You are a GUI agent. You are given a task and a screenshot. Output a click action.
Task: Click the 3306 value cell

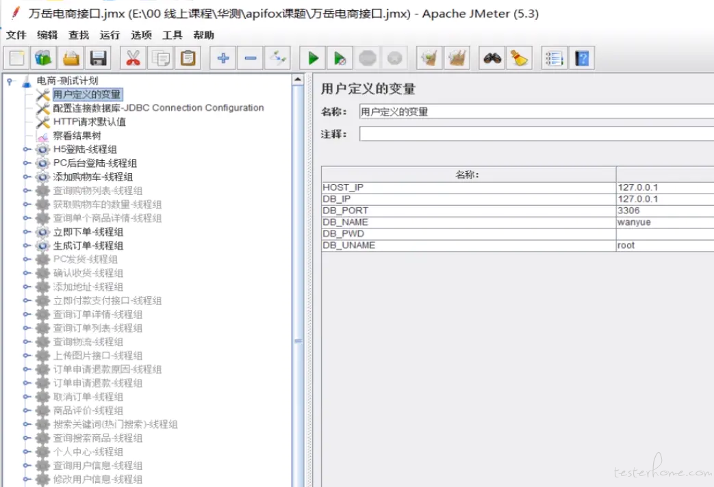[x=665, y=211]
